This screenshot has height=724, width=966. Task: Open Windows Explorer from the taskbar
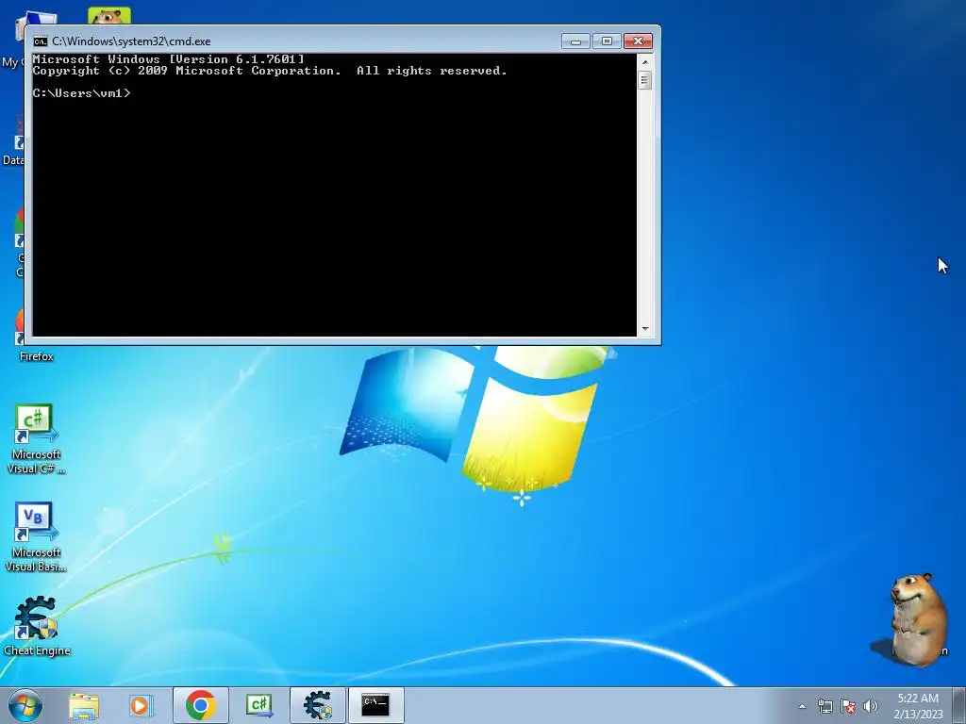[x=84, y=705]
